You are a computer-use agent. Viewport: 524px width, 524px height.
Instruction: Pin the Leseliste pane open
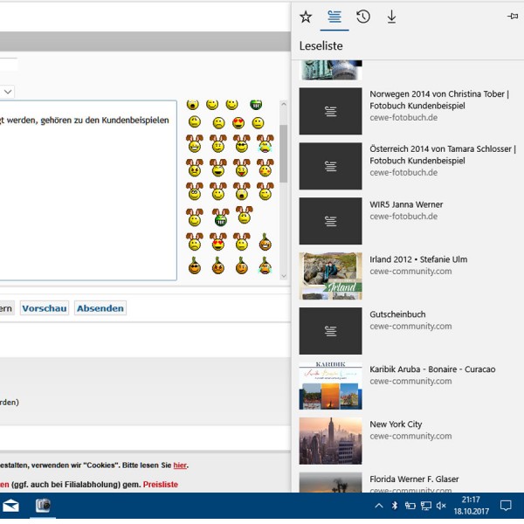point(513,16)
